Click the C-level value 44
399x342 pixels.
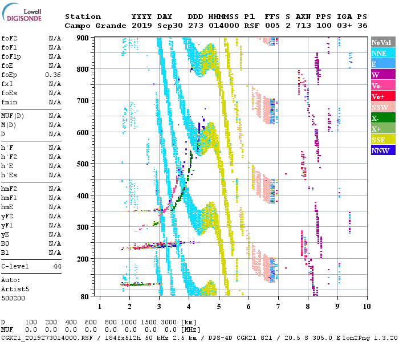click(x=57, y=266)
